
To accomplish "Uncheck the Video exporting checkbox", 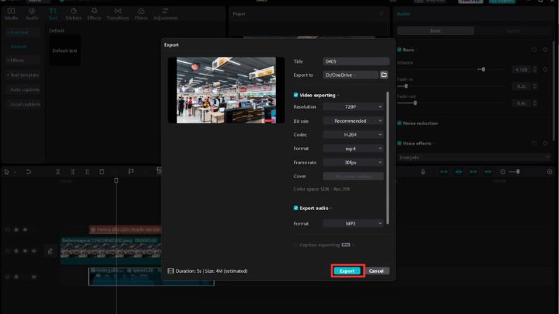I will click(x=296, y=94).
